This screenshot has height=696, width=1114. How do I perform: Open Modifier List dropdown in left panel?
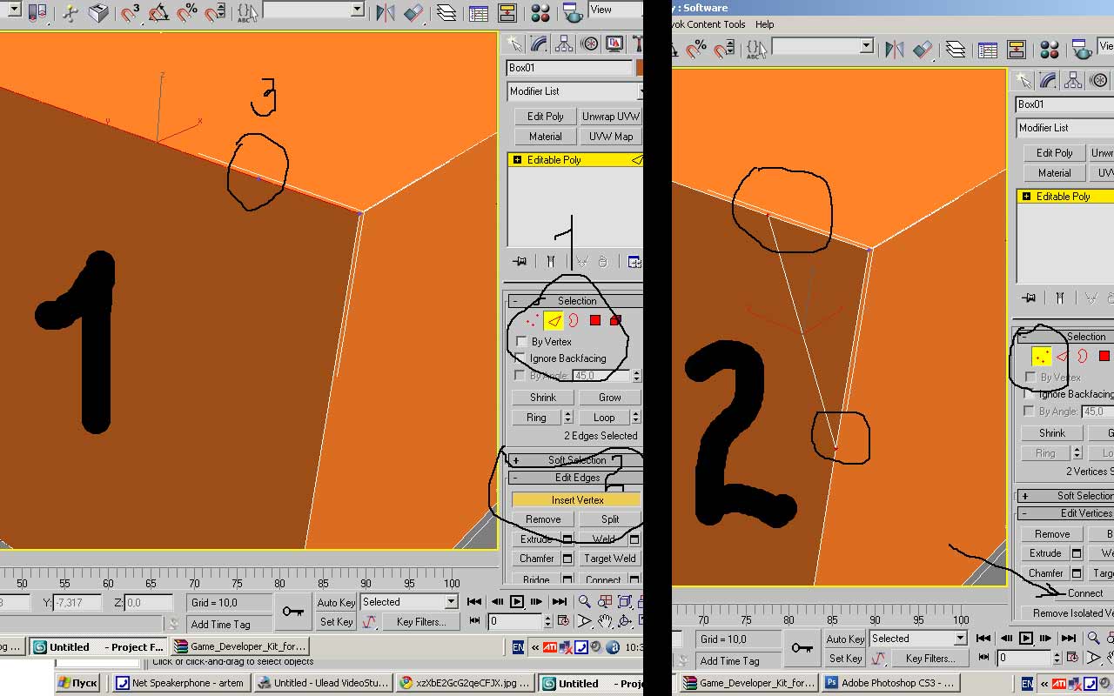click(x=574, y=91)
